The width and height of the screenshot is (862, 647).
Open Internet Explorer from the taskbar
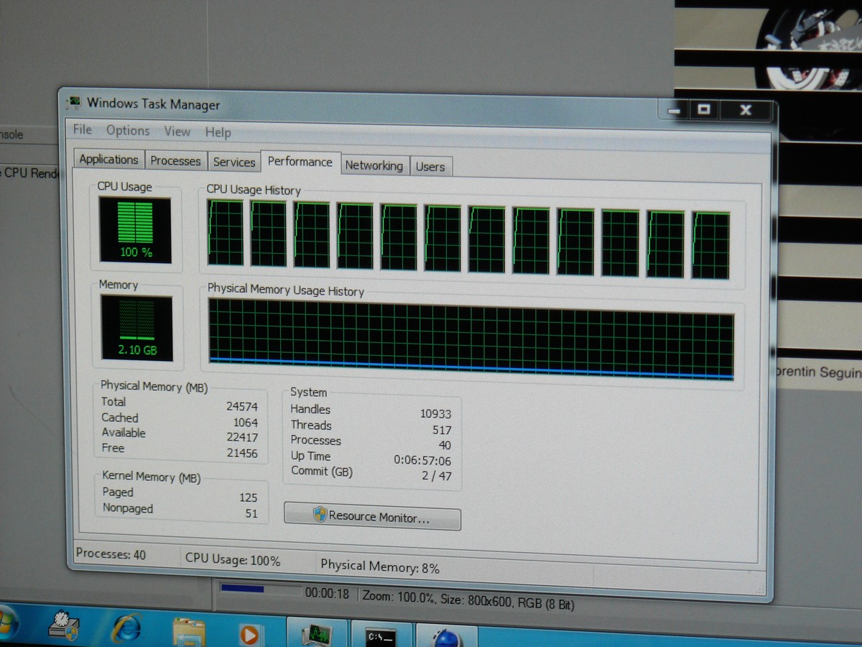pyautogui.click(x=127, y=627)
